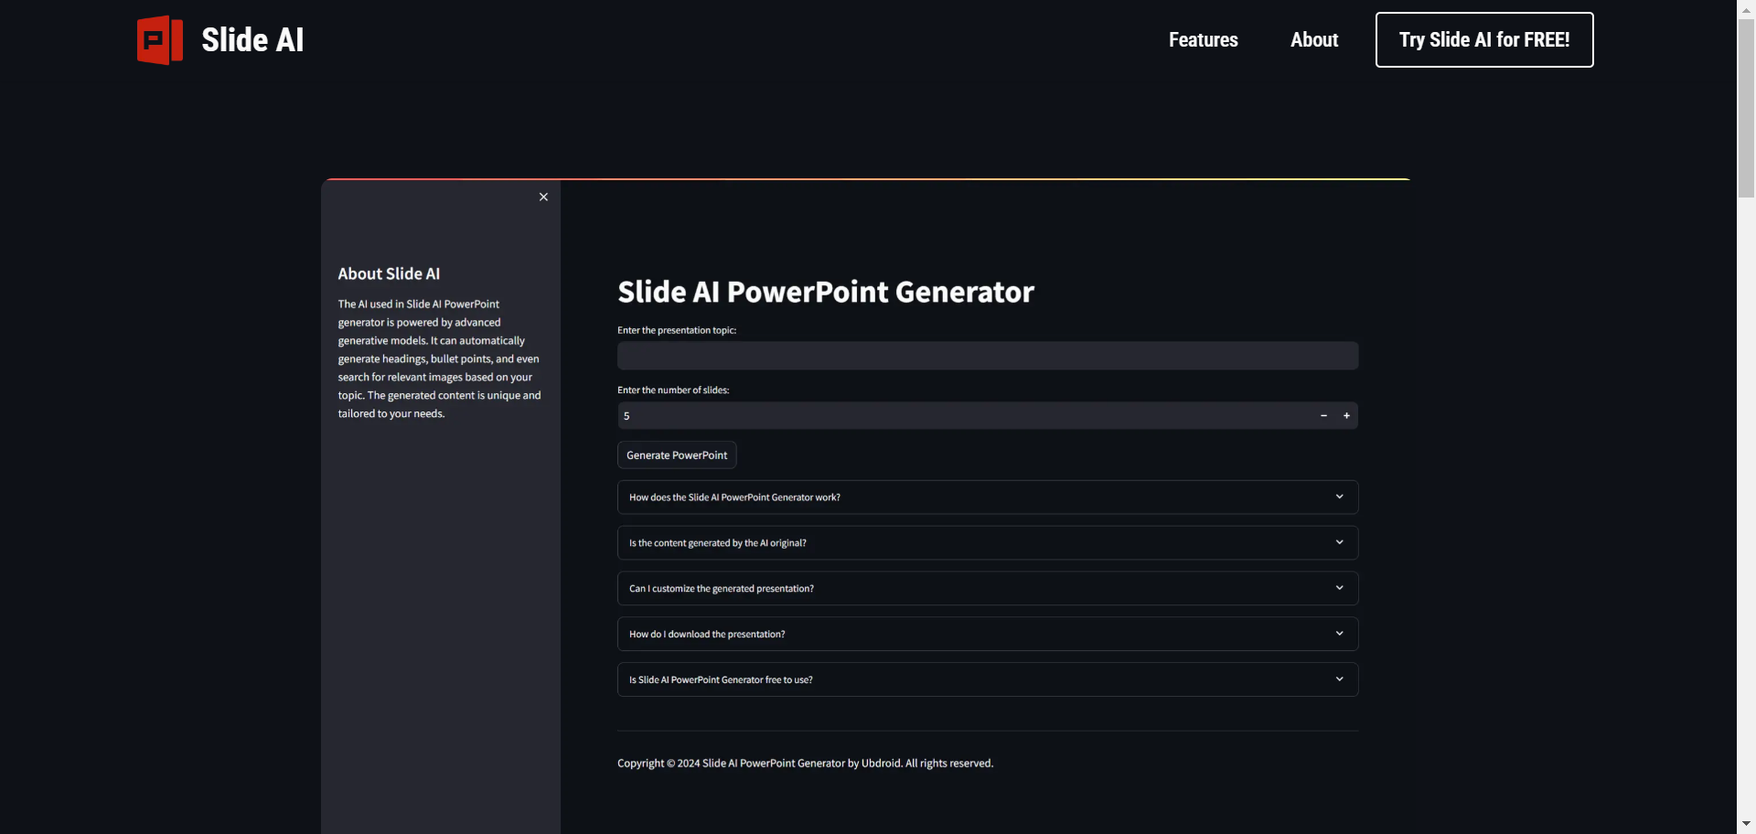The width and height of the screenshot is (1756, 834).
Task: Expand 'How do I download the presentation?'
Action: click(x=988, y=635)
